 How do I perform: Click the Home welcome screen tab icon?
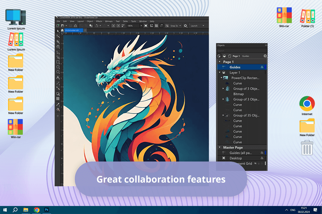click(62, 30)
